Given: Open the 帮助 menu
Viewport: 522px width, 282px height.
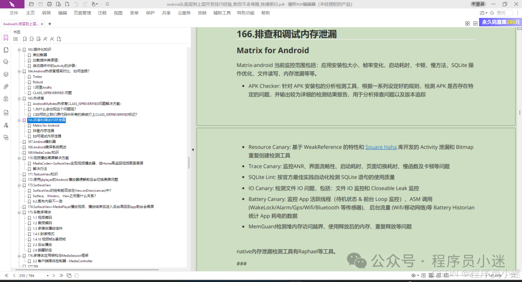Looking at the screenshot, I should pyautogui.click(x=265, y=13).
